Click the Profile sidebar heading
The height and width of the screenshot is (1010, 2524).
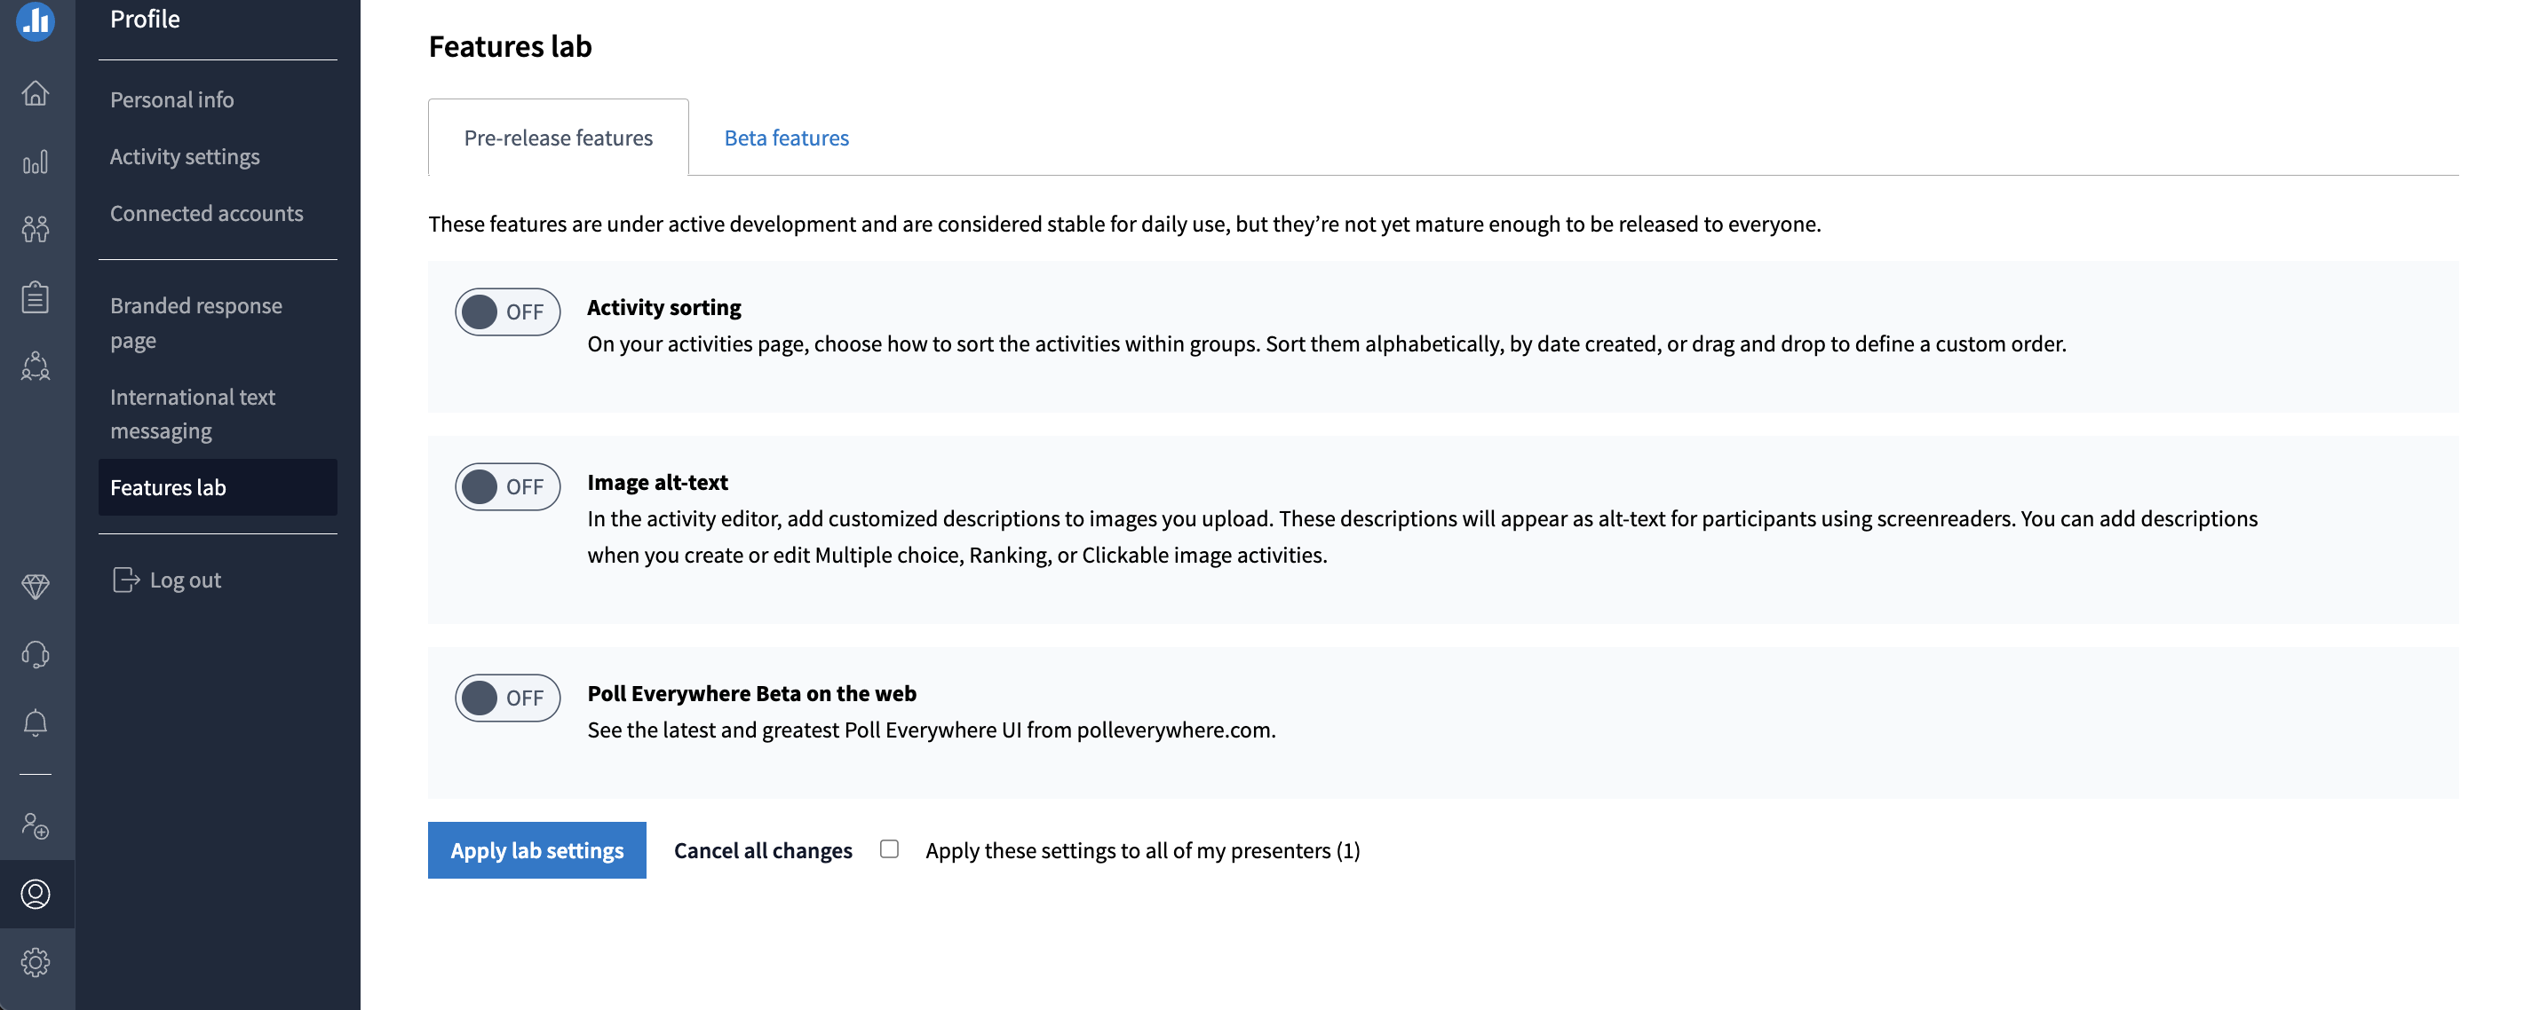click(145, 19)
